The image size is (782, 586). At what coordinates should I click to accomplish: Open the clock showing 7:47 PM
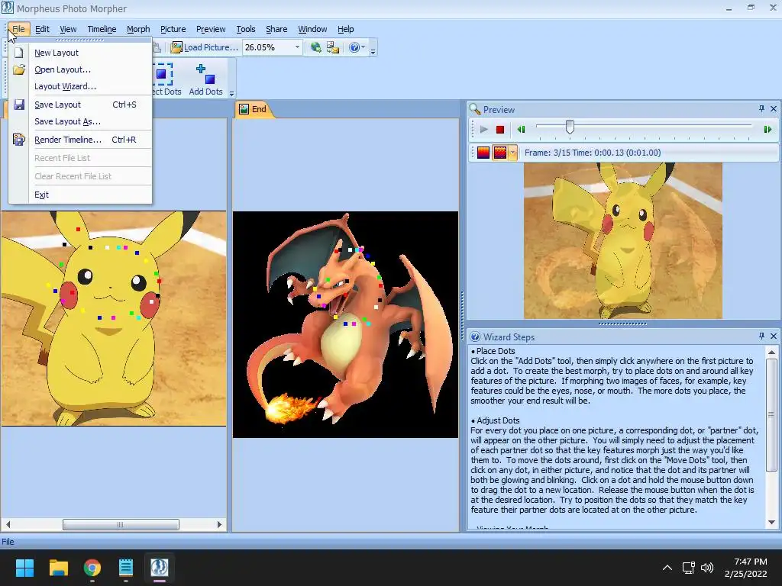click(746, 568)
